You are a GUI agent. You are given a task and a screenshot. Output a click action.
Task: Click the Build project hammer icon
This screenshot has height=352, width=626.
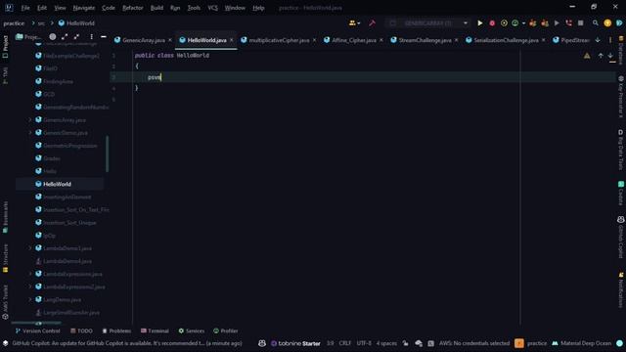pos(372,23)
